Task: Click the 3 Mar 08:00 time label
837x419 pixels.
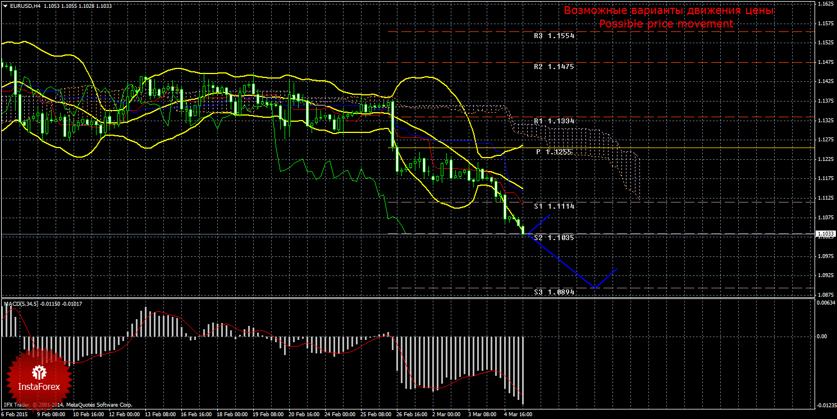Action: [x=482, y=415]
